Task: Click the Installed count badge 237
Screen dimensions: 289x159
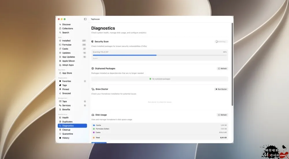Action: click(84, 41)
